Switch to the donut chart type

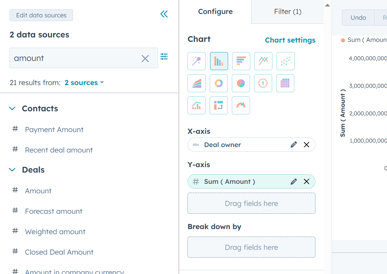click(219, 83)
